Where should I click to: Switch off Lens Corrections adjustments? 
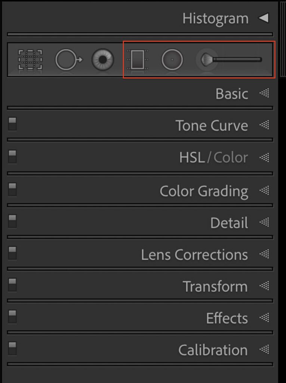coord(12,253)
